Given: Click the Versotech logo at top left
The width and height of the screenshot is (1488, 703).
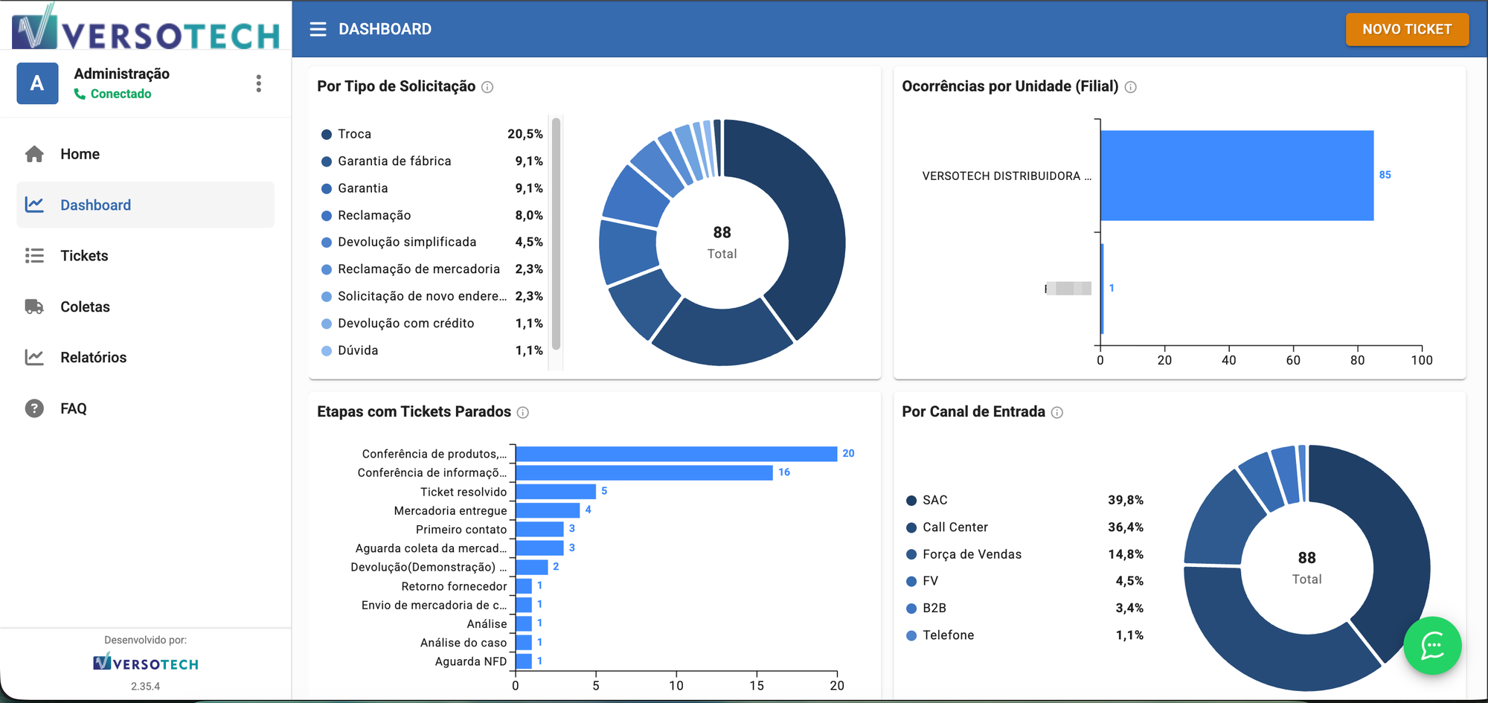Looking at the screenshot, I should tap(146, 27).
